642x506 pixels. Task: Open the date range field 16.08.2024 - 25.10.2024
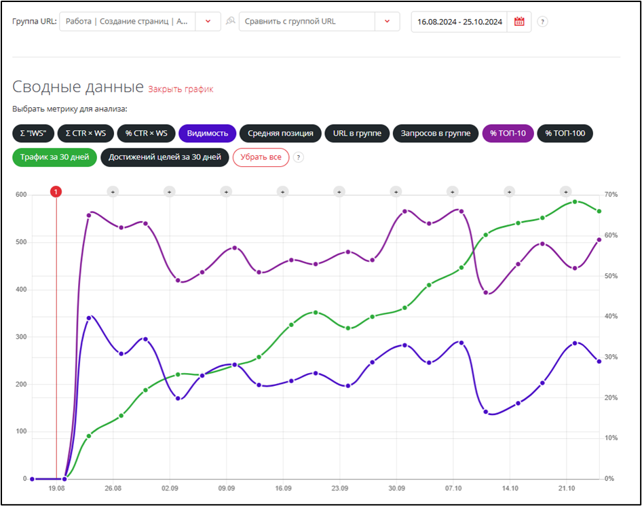tap(459, 22)
